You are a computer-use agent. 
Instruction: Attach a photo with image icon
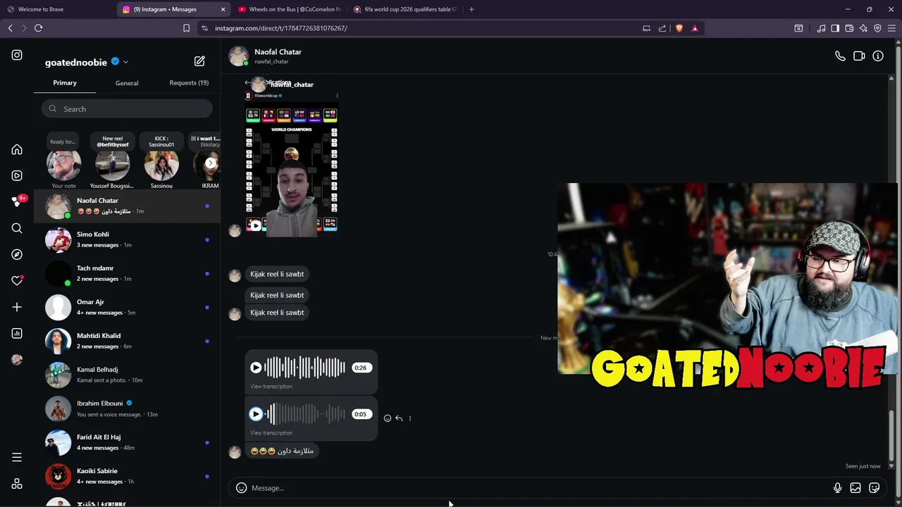855,488
